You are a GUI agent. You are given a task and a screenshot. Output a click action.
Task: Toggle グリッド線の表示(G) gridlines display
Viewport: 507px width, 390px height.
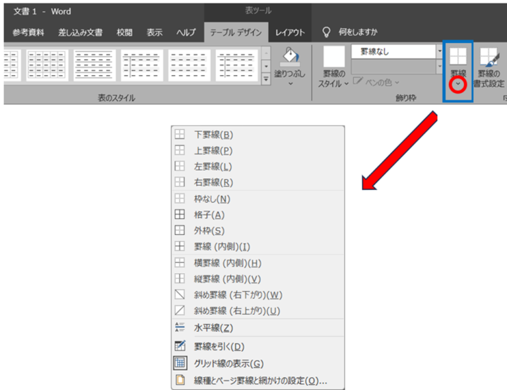pos(228,364)
